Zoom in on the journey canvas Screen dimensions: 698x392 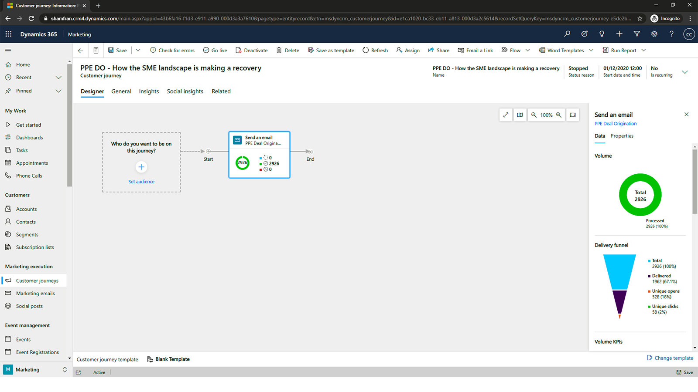point(558,115)
